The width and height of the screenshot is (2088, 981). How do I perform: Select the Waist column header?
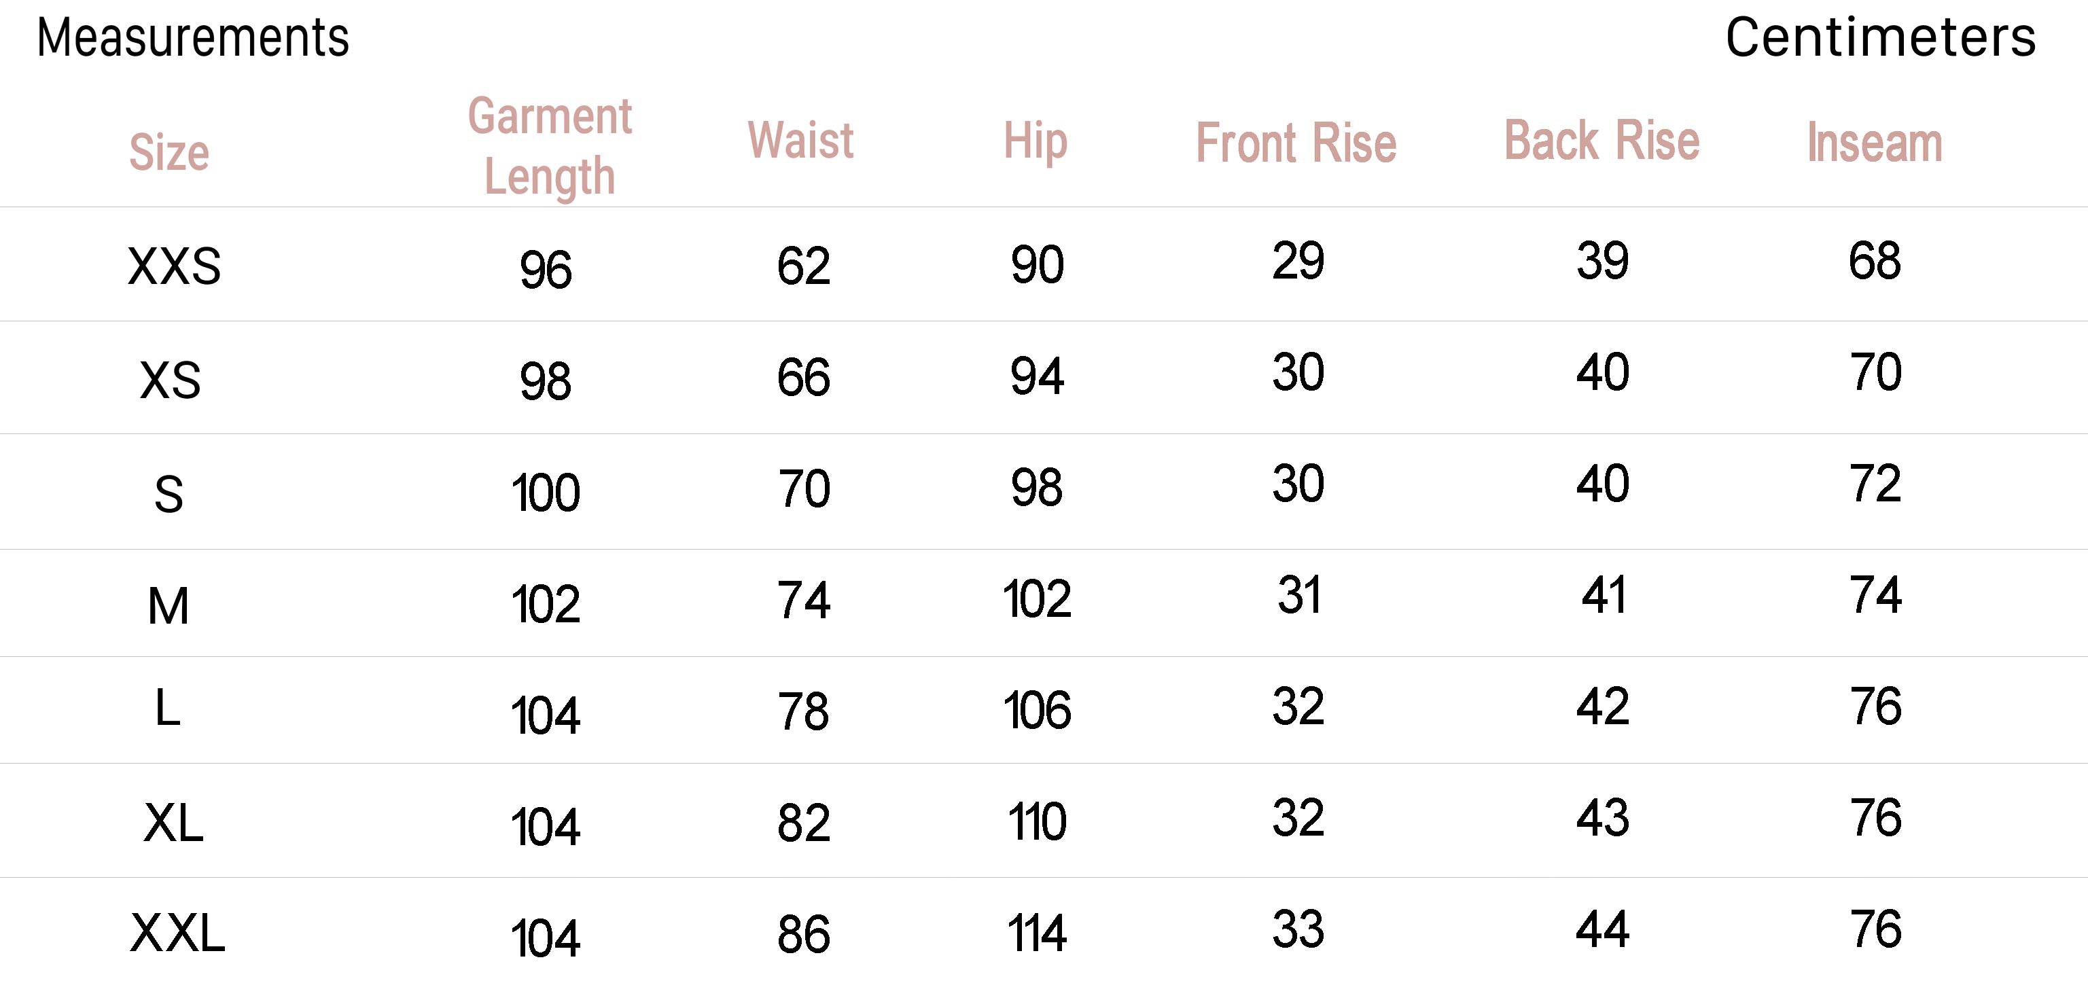800,140
